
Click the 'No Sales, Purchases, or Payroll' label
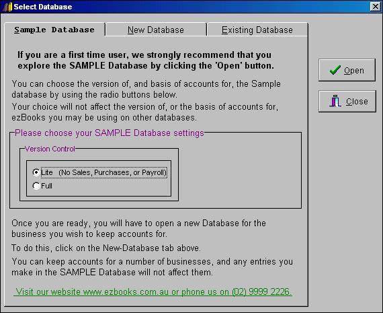(113, 172)
